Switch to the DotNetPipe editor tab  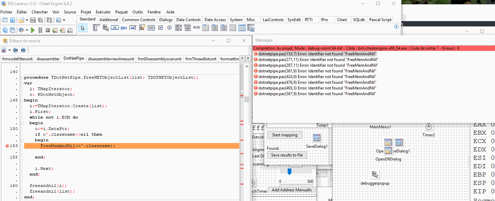73,58
